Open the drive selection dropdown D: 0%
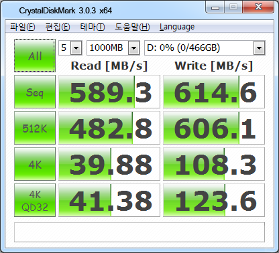Image resolution: width=279 pixels, height=253 pixels. tap(205, 48)
